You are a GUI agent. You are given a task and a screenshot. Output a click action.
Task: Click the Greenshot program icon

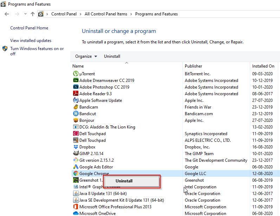pyautogui.click(x=76, y=180)
